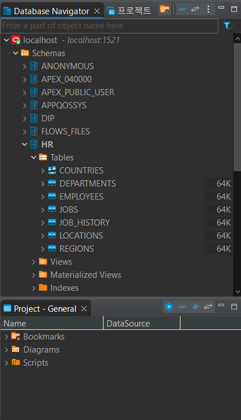241x420 pixels.
Task: Click collapse all icon in Database Navigator
Action: point(182,9)
